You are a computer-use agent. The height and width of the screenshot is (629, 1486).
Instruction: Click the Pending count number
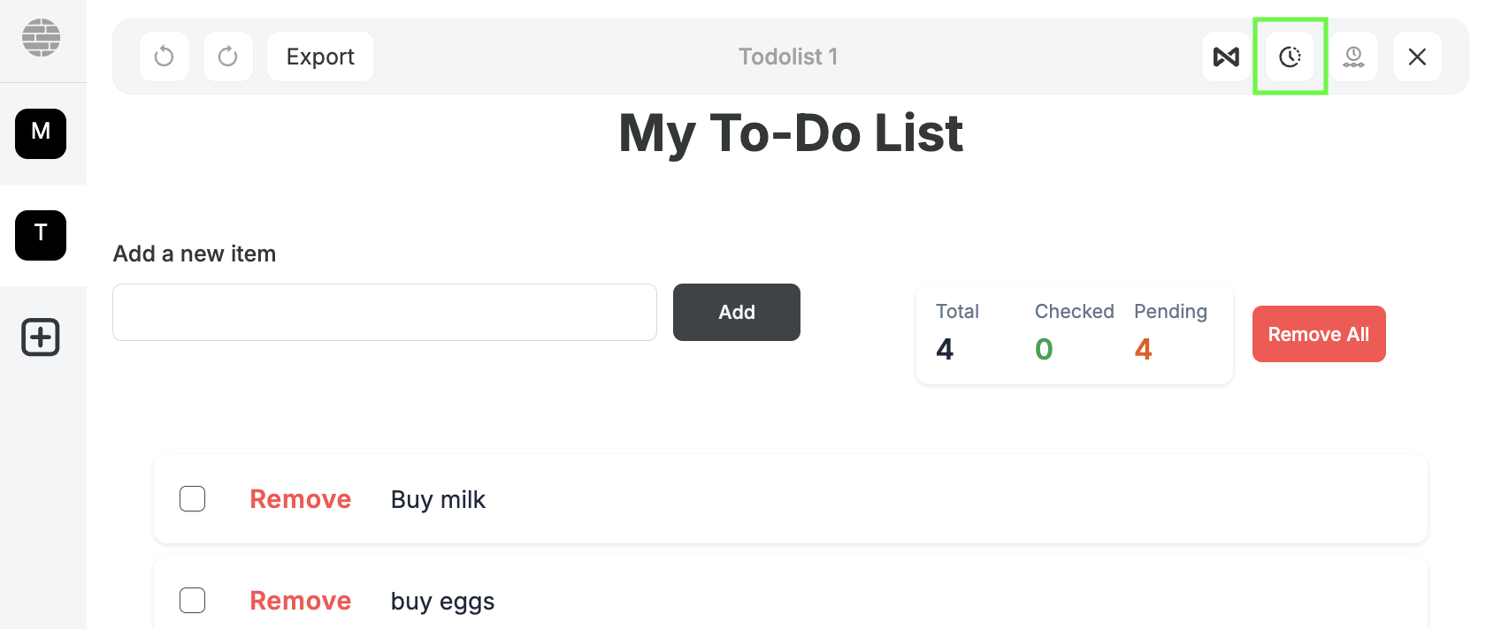[x=1143, y=349]
